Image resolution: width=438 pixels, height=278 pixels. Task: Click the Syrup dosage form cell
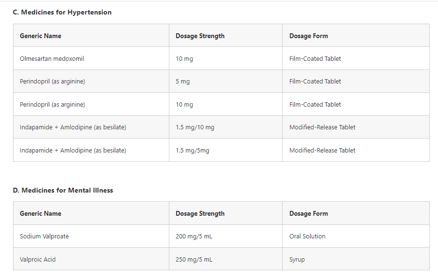click(297, 259)
